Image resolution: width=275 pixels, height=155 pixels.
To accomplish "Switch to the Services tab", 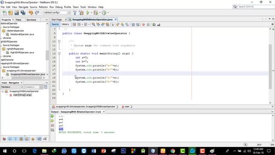I will [31, 20].
